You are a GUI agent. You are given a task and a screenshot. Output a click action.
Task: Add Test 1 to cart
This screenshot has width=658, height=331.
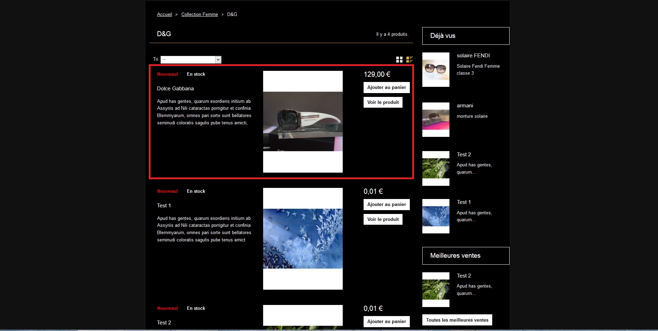tap(387, 205)
